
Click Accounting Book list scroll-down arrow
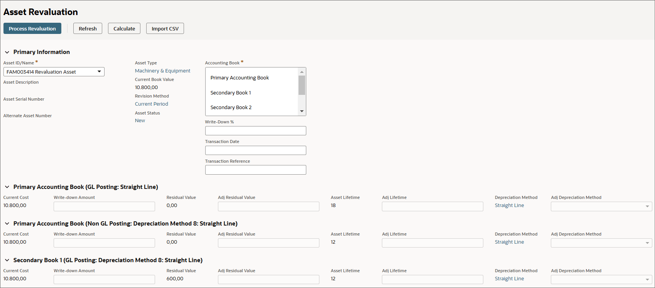tap(302, 111)
